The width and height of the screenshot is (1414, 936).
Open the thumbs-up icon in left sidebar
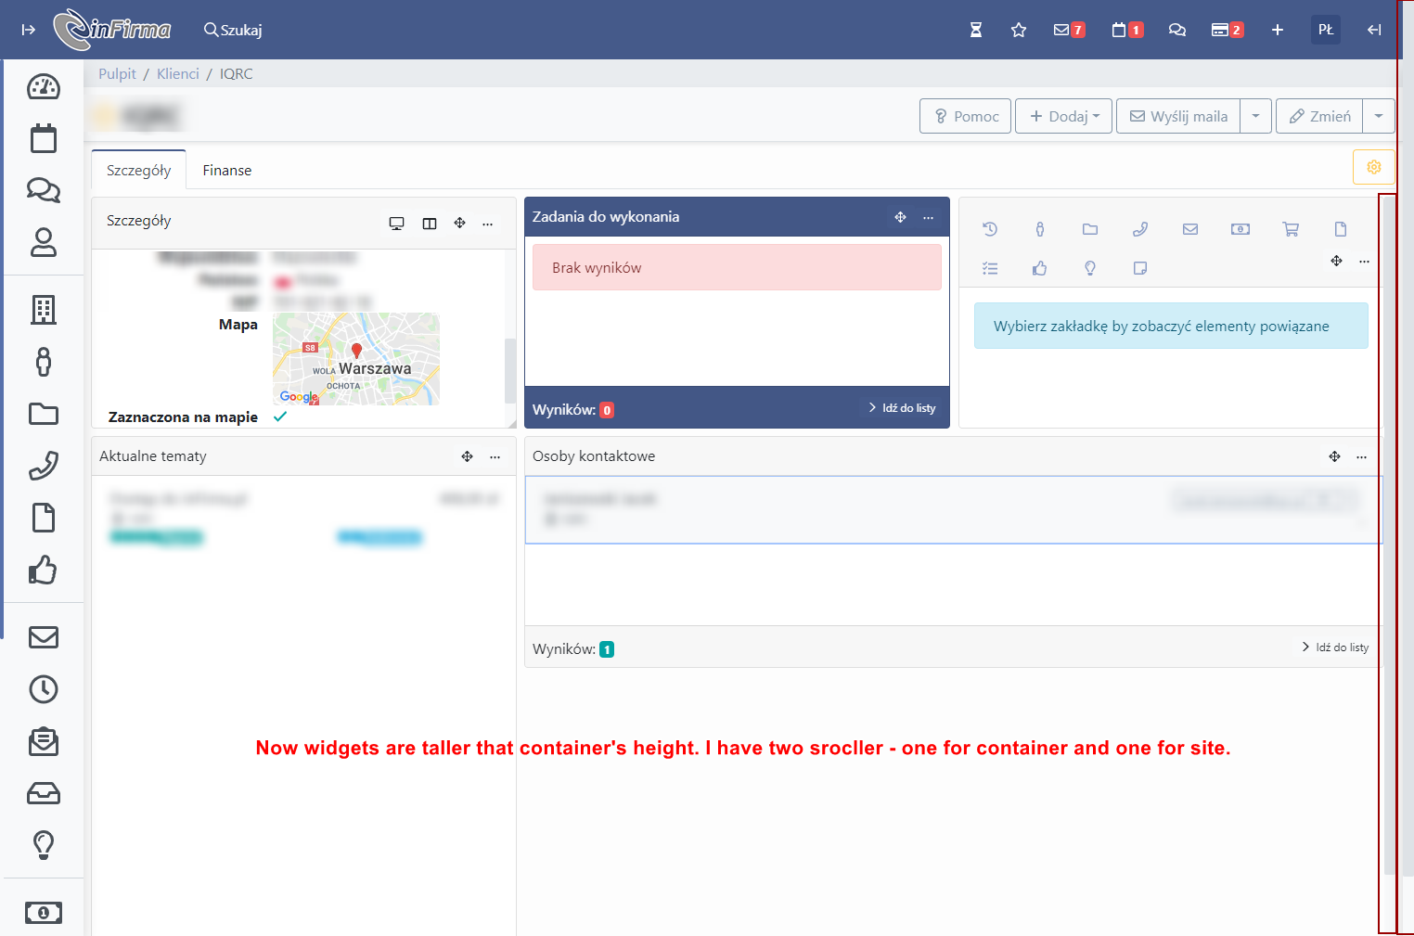coord(44,570)
